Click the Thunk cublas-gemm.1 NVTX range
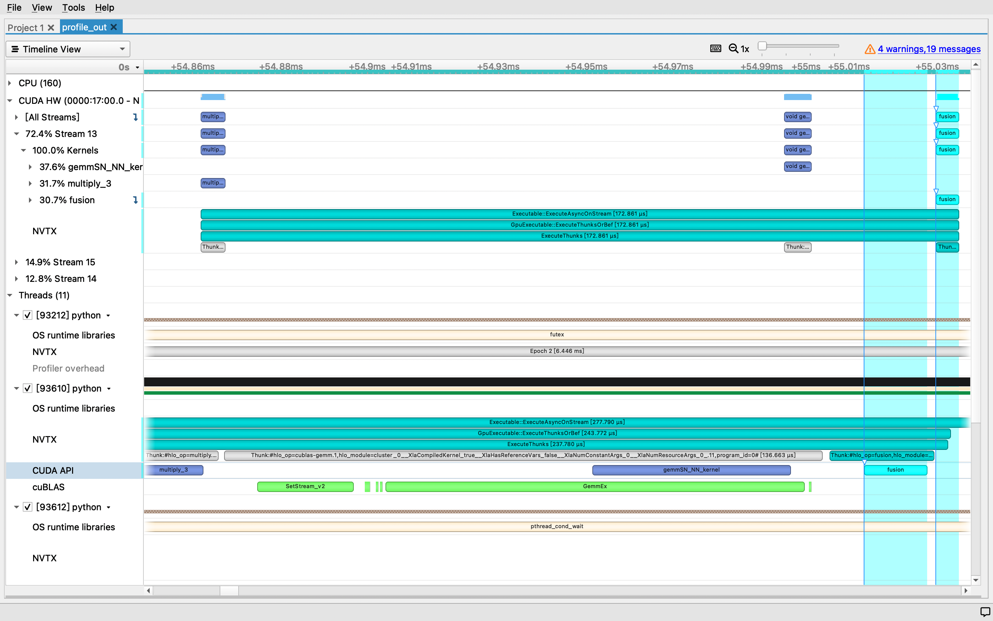Image resolution: width=993 pixels, height=621 pixels. coord(523,455)
